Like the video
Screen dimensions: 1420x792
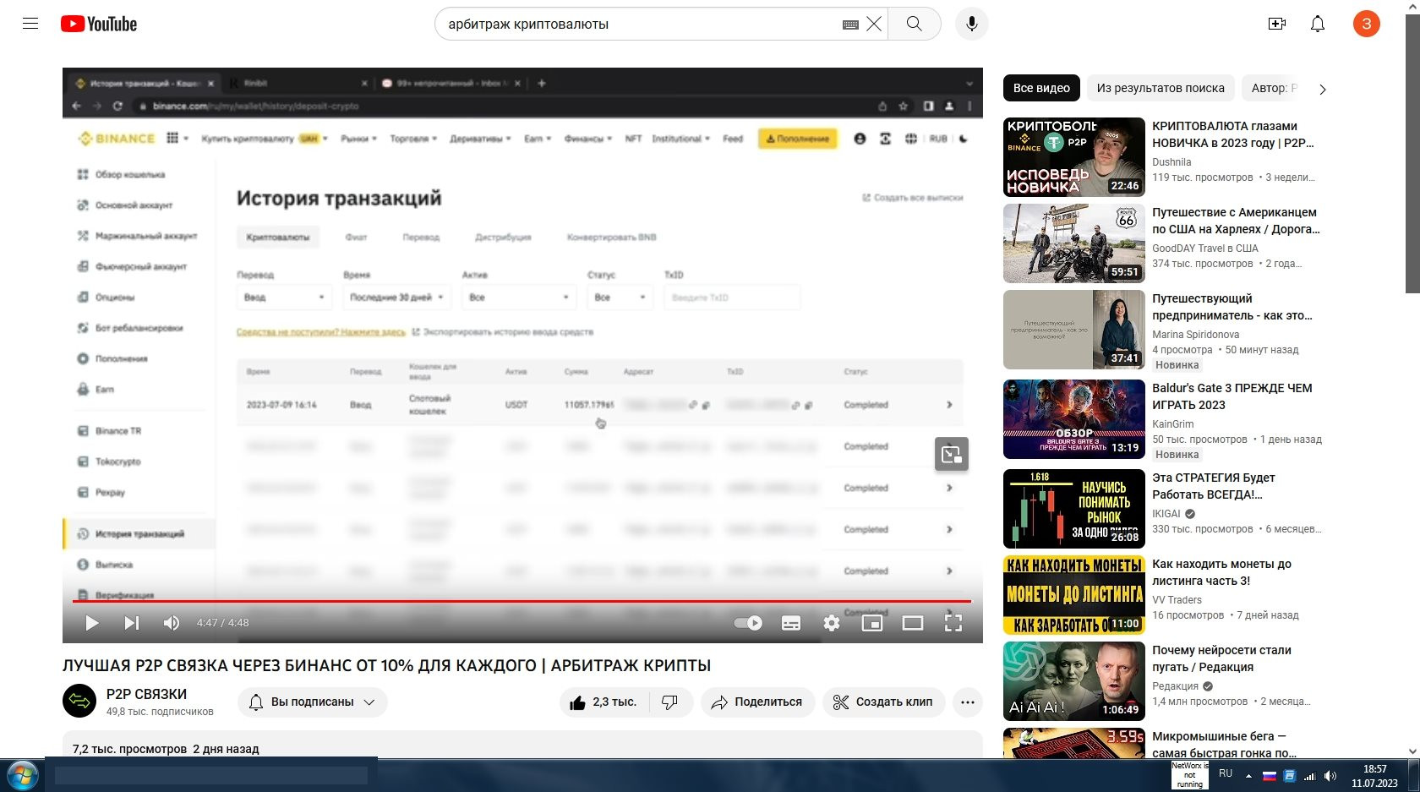tap(603, 702)
